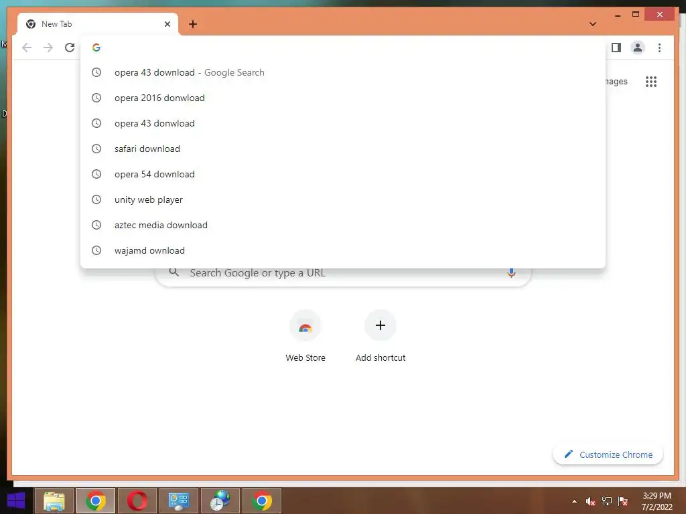
Task: Open a new tab with the plus button
Action: click(193, 24)
